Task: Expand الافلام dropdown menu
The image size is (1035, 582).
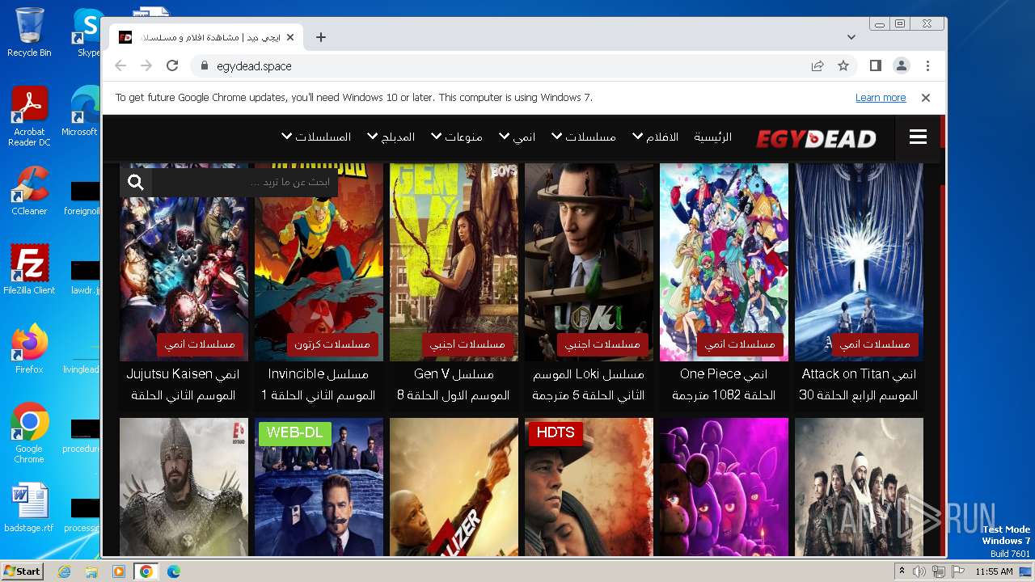Action: point(656,137)
